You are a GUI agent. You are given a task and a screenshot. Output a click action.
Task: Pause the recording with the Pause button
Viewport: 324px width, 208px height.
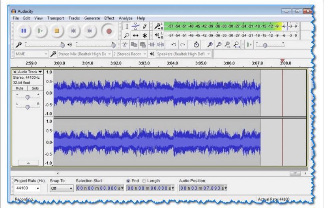click(24, 31)
